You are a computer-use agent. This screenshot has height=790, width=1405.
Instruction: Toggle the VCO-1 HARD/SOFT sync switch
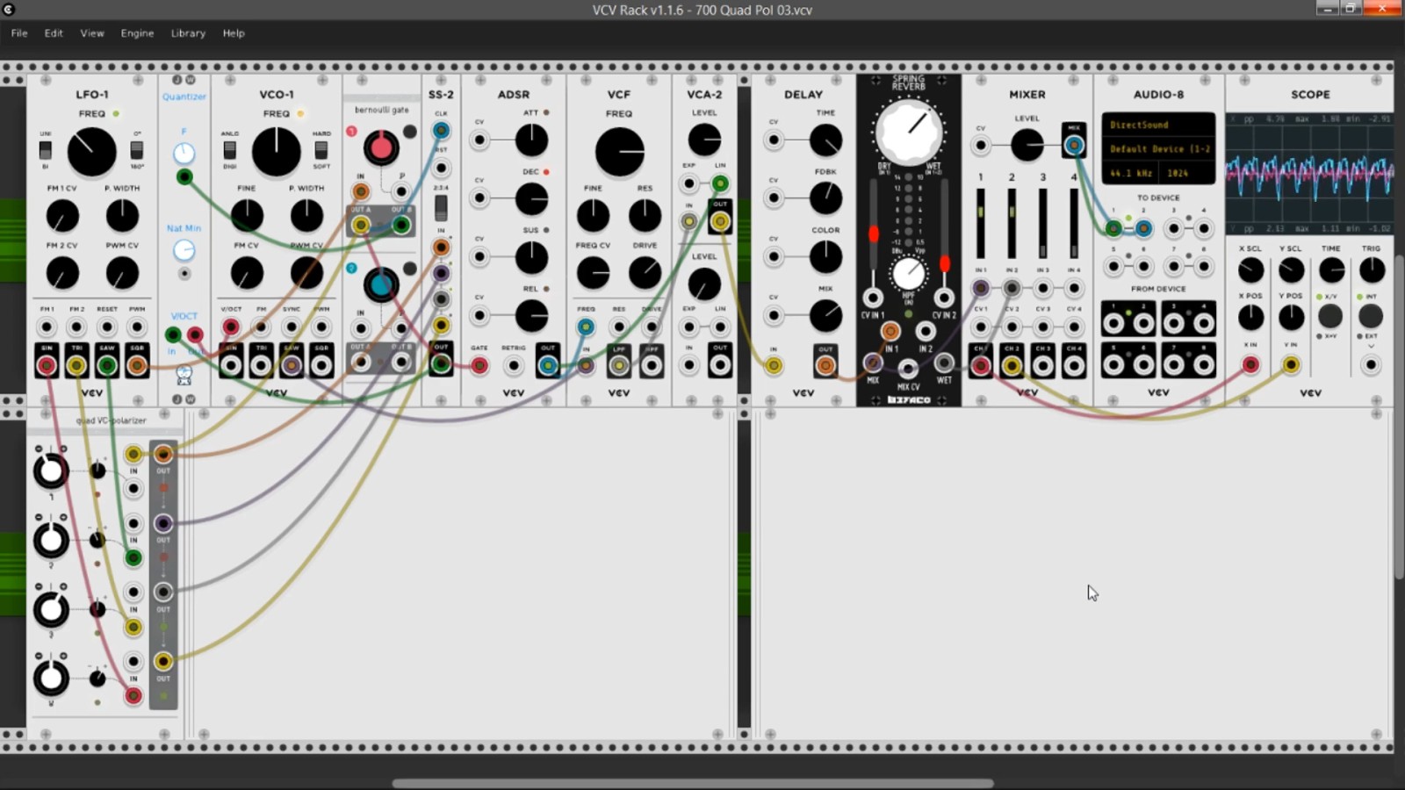pyautogui.click(x=321, y=149)
